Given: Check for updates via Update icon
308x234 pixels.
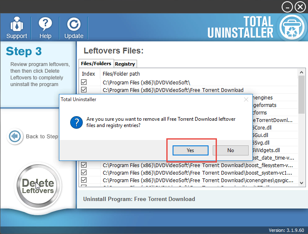Looking at the screenshot, I should tap(74, 28).
